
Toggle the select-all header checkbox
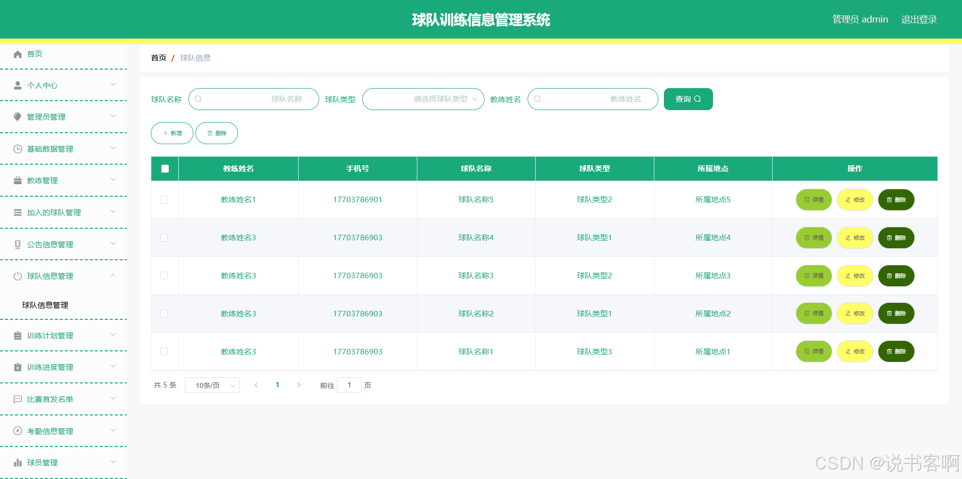tap(165, 169)
